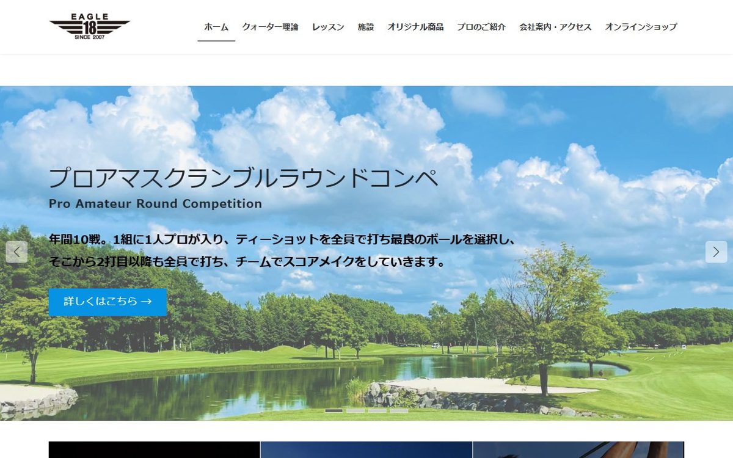
Task: Open the オリジナル商品 menu item
Action: [415, 27]
